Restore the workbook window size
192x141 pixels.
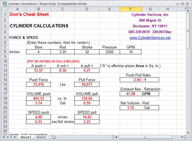click(x=182, y=4)
